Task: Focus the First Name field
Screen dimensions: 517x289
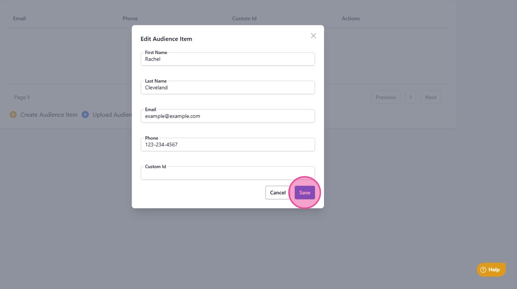Action: tap(228, 59)
